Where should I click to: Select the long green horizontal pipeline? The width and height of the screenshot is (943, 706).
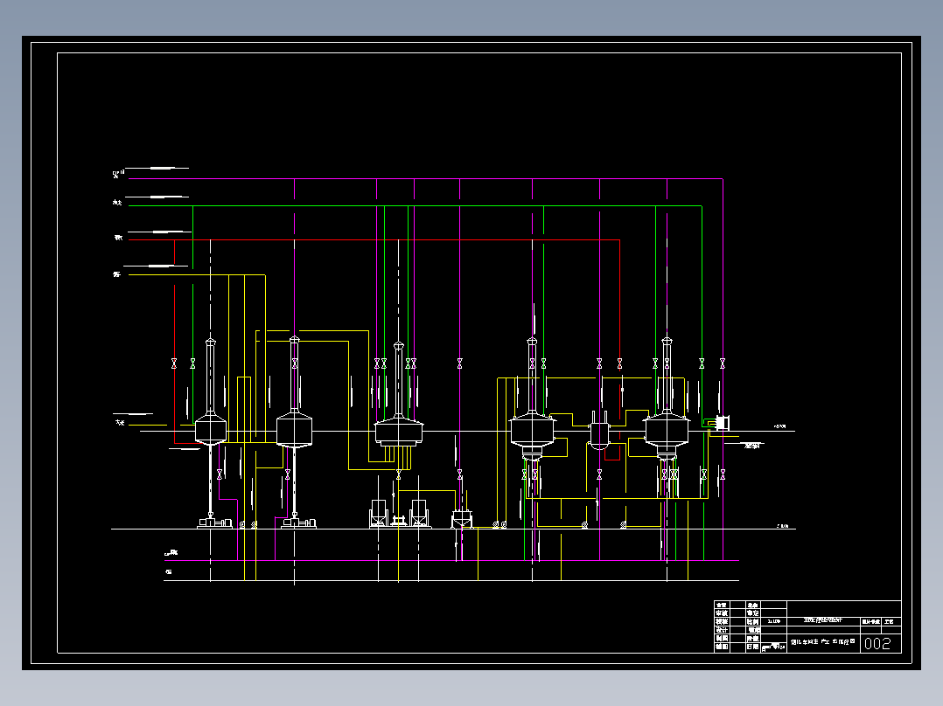point(415,205)
